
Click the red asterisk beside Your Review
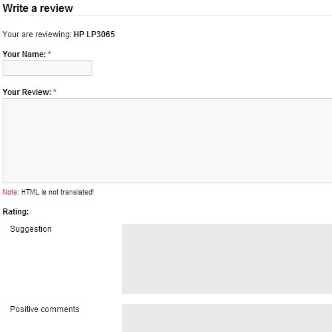point(54,91)
